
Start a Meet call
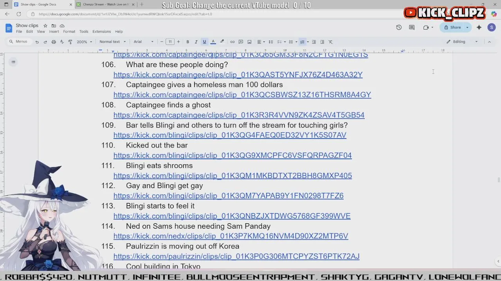click(x=426, y=27)
